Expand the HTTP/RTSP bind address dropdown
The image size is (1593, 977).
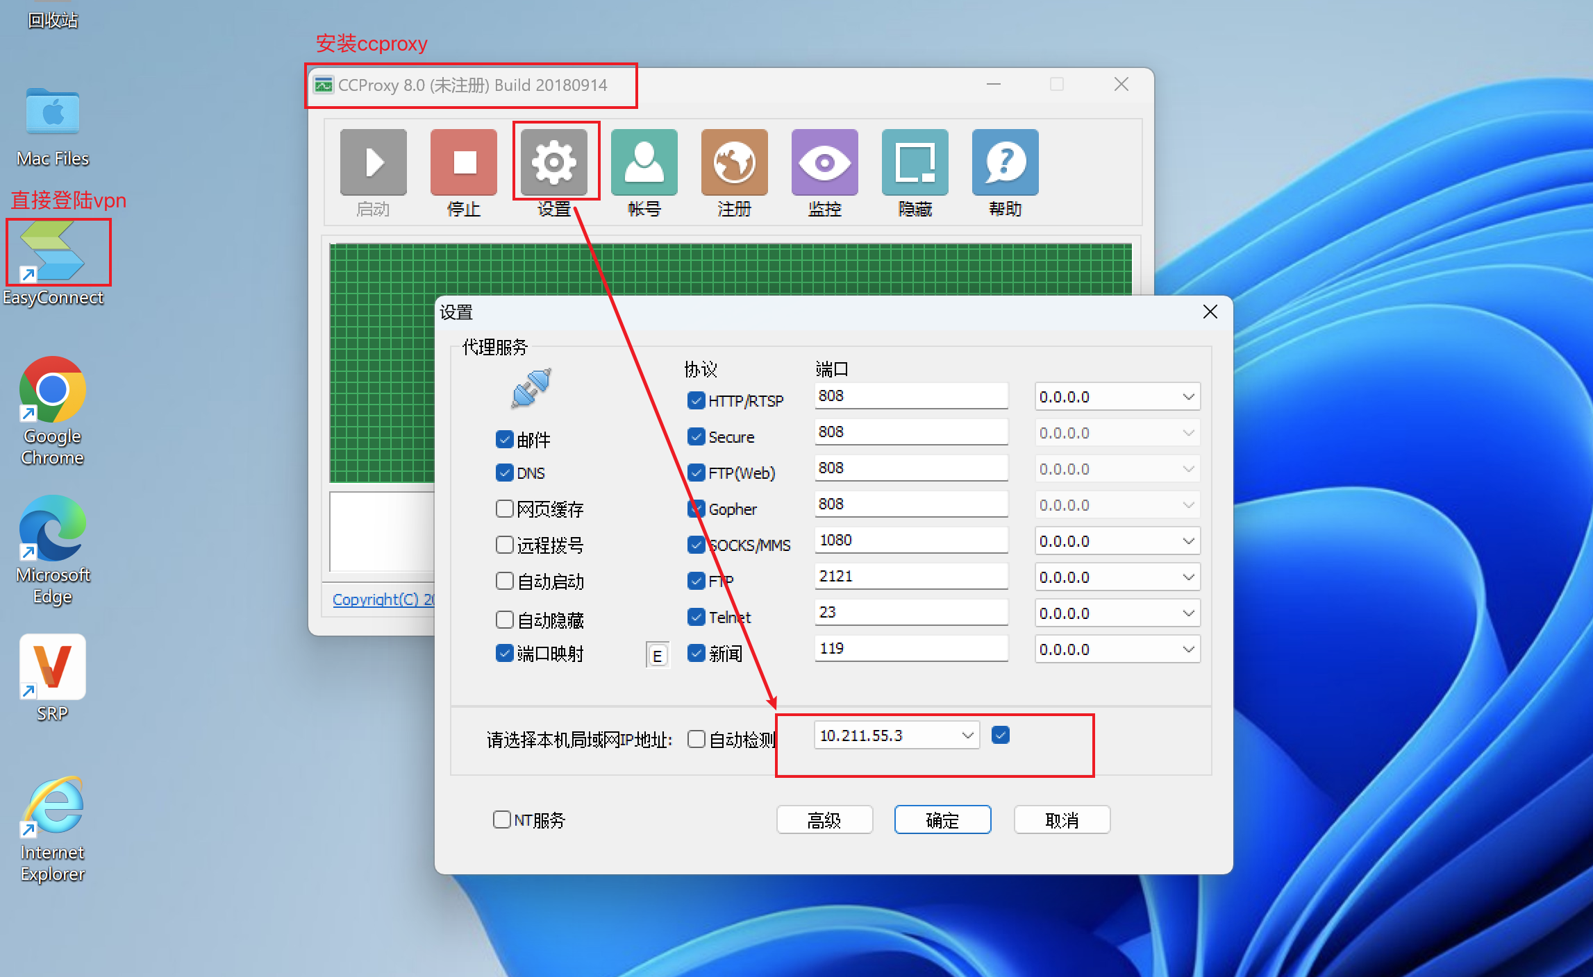1187,397
